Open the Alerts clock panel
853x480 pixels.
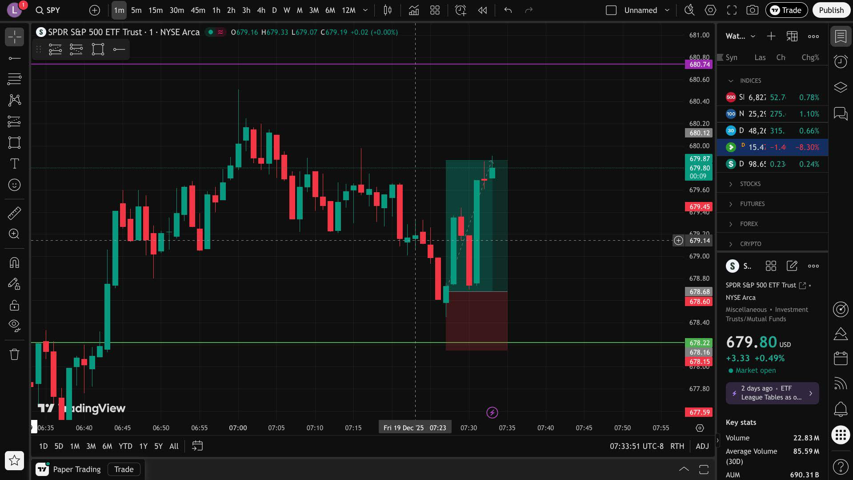click(841, 62)
